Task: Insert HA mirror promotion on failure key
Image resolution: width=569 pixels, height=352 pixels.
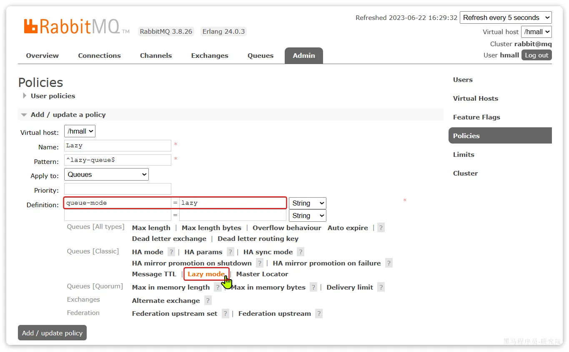Action: (327, 263)
